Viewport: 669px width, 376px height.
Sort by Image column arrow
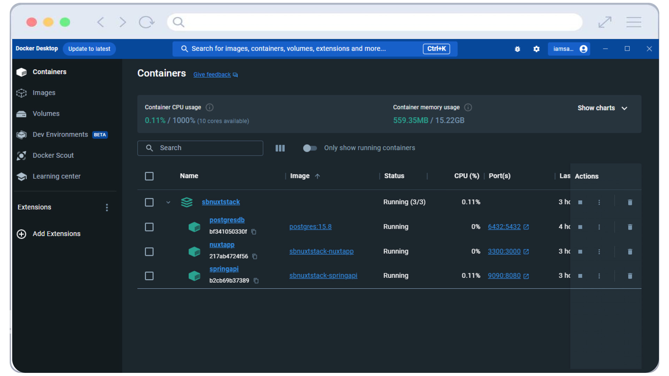pos(317,176)
